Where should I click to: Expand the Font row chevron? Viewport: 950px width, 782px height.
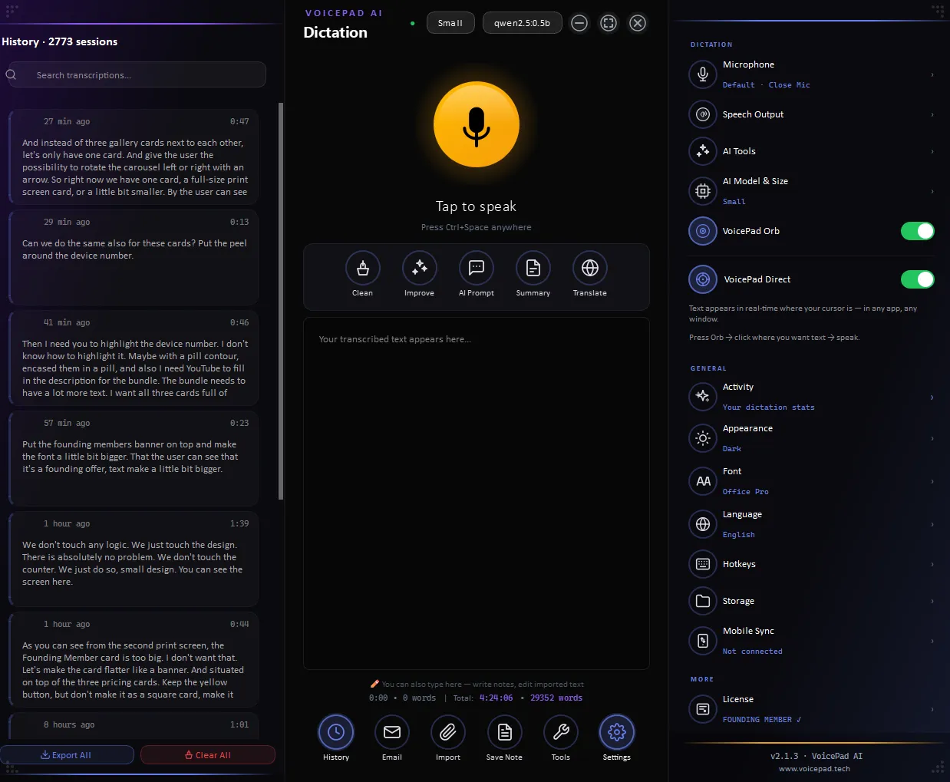pyautogui.click(x=932, y=481)
